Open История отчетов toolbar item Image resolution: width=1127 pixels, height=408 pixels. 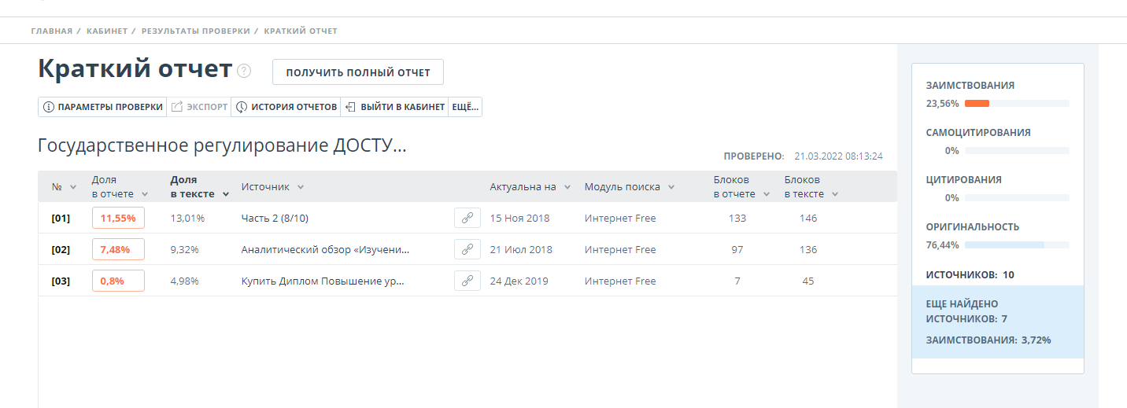coord(286,107)
